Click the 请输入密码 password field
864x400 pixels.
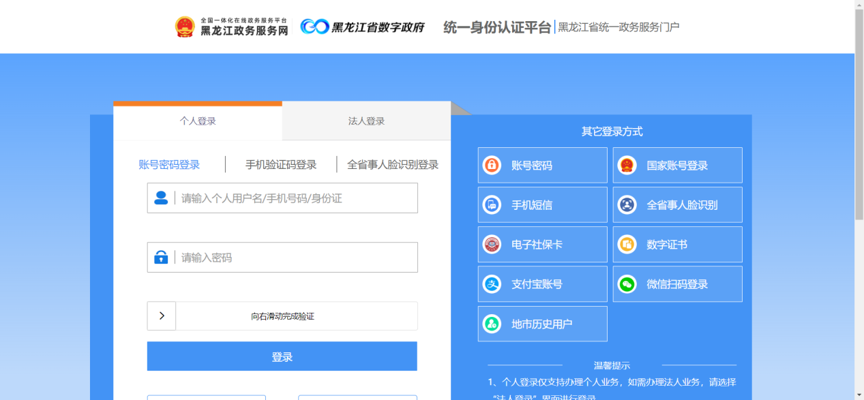[295, 258]
